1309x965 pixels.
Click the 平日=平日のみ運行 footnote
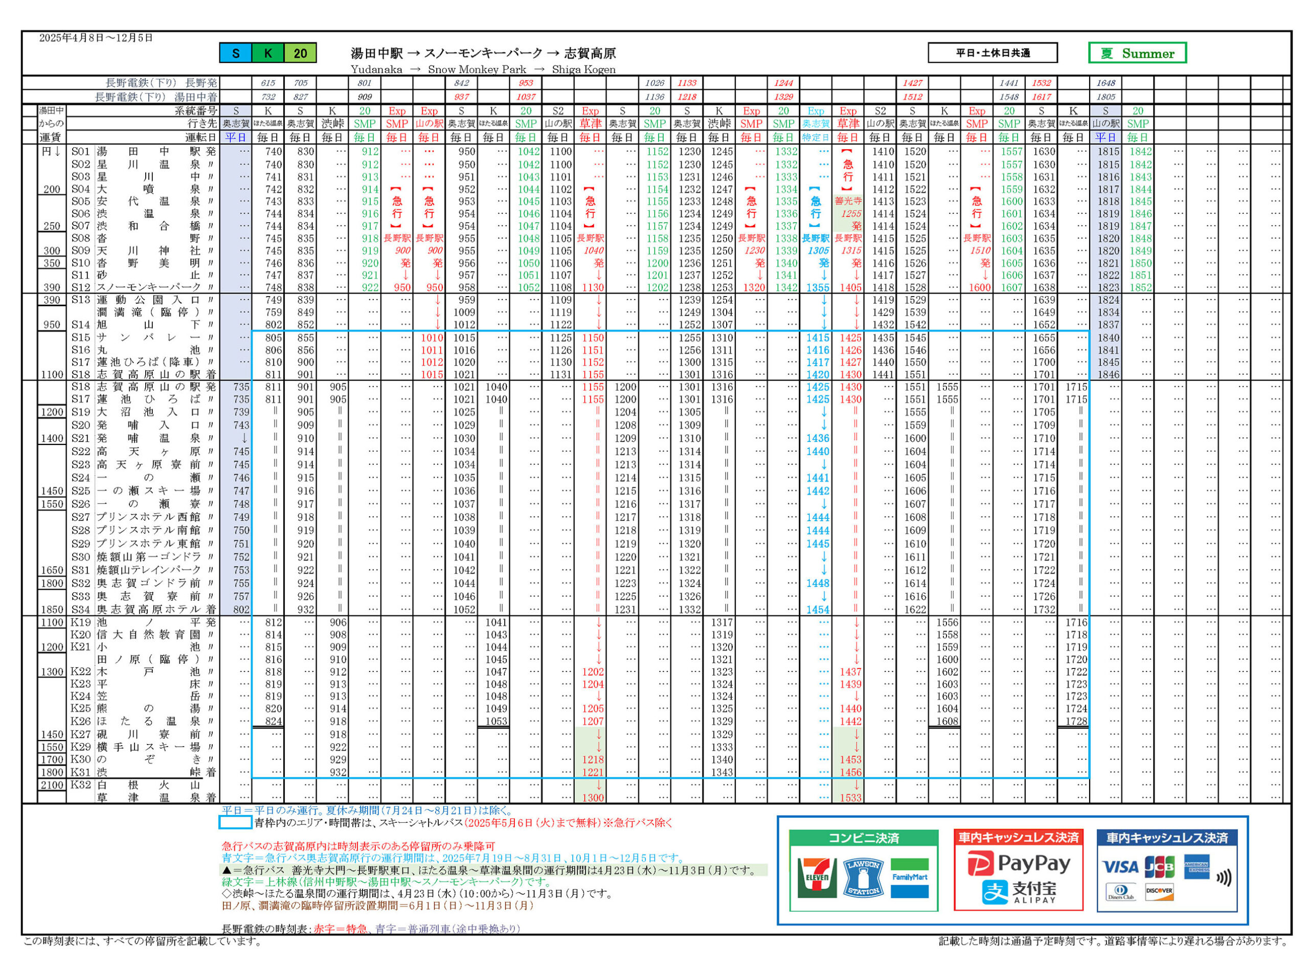point(368,810)
